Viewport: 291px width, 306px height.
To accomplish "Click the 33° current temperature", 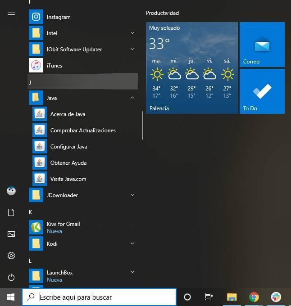I will coord(159,44).
